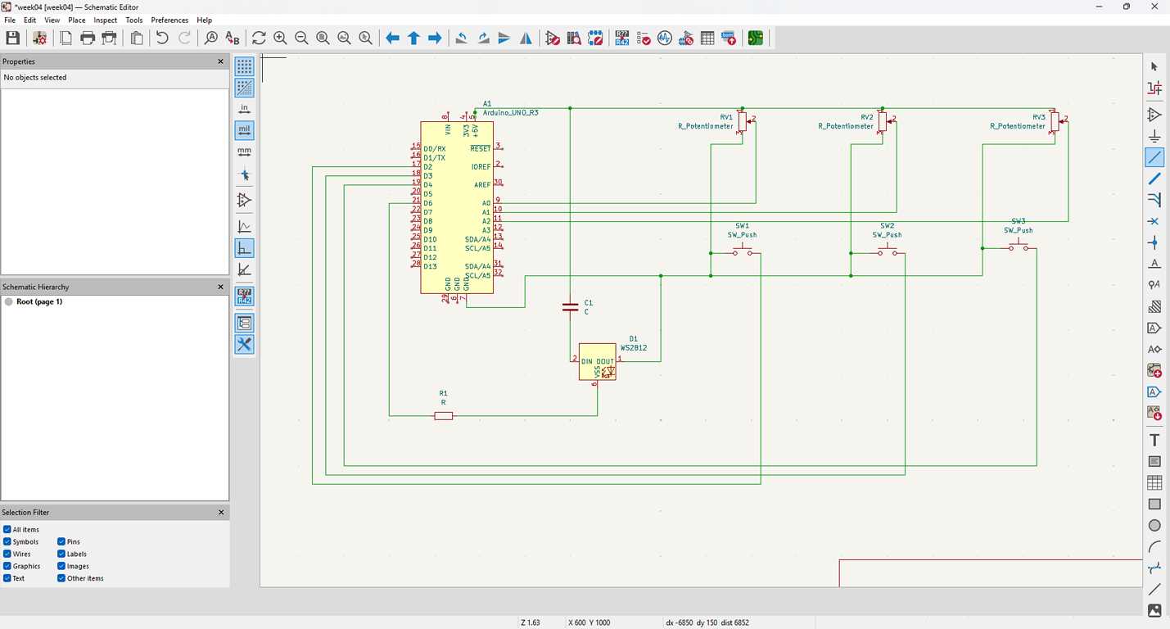Disable the Labels selection filter
This screenshot has height=629, width=1170.
tap(61, 554)
